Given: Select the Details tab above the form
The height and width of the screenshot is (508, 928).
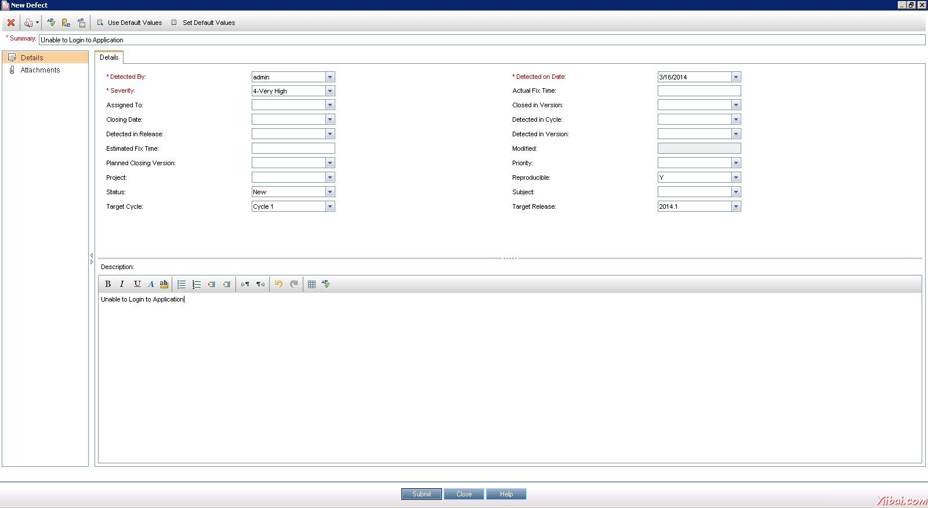Looking at the screenshot, I should click(109, 57).
